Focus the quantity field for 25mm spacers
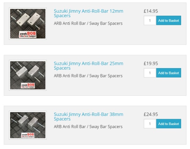Screen dimensions: 190x149 (150, 73)
